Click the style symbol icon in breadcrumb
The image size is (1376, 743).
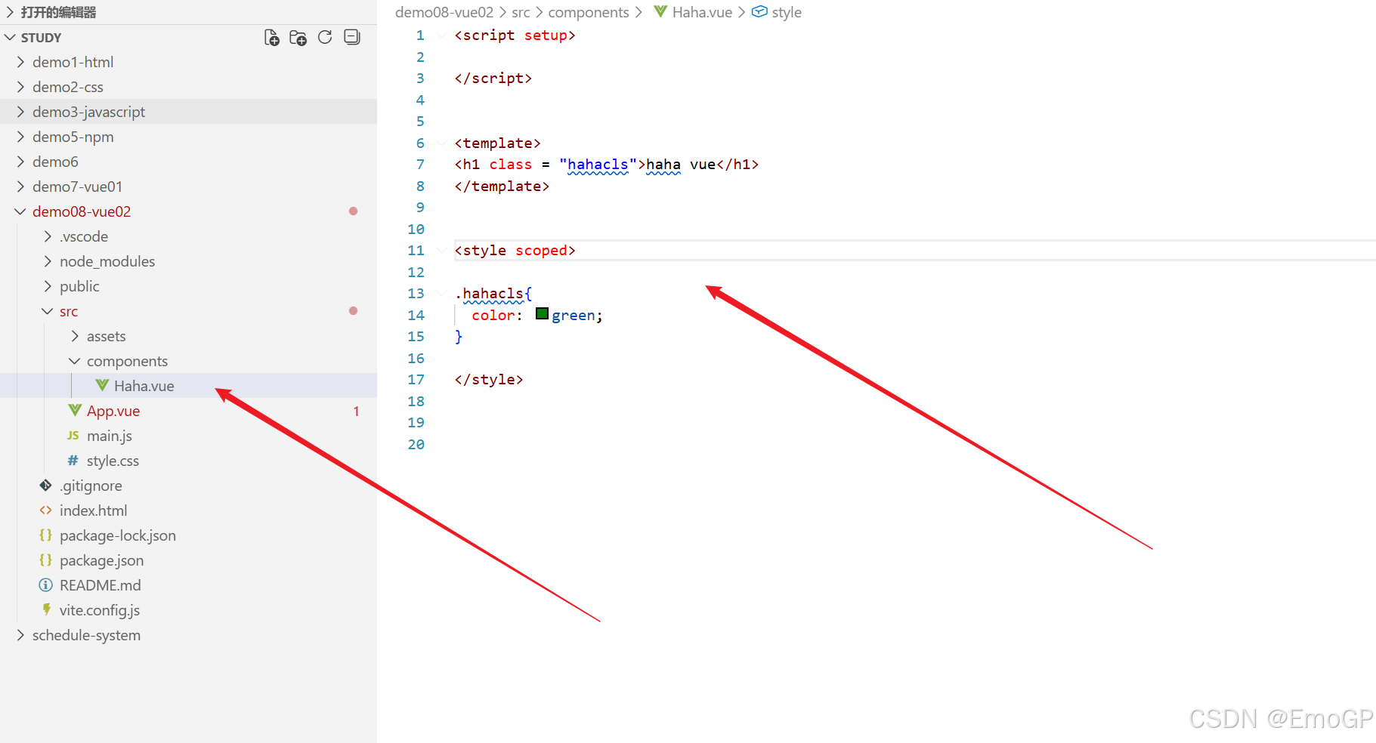click(759, 11)
